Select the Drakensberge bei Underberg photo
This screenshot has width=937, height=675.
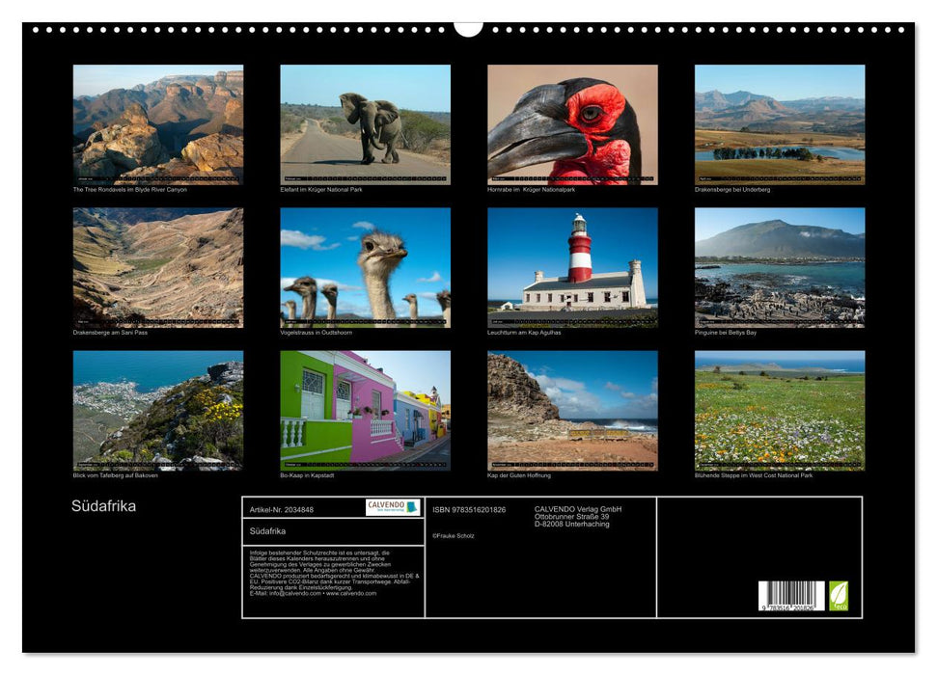click(780, 124)
